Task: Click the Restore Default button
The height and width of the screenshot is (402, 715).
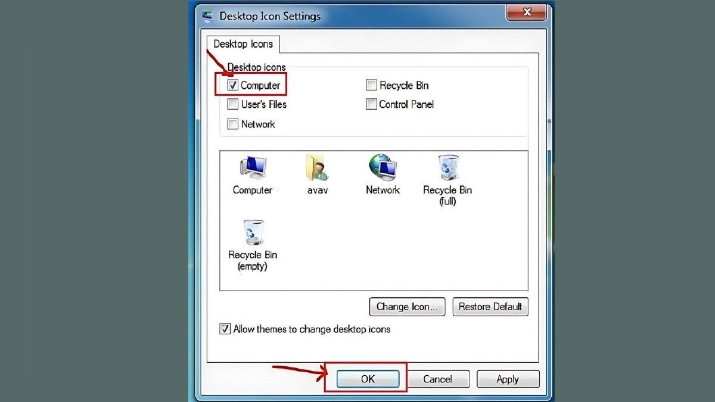Action: coord(490,307)
